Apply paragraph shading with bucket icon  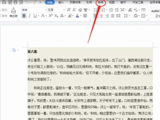click(x=136, y=16)
